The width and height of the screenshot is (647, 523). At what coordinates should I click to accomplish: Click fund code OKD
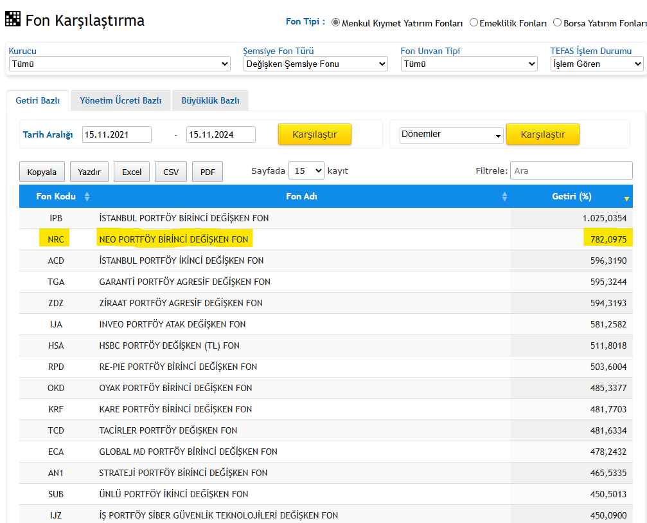[56, 388]
